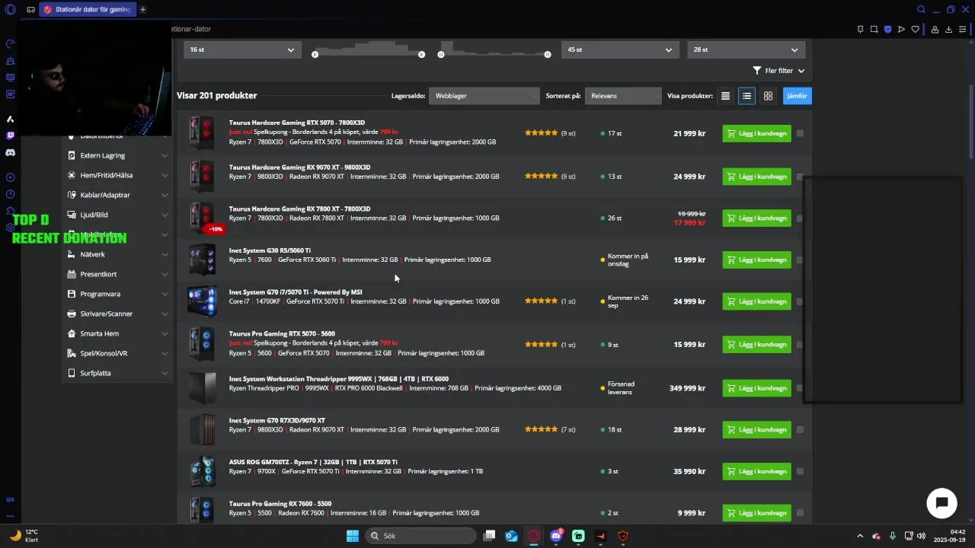Switch to compact list view icon
Viewport: 975px width, 548px height.
pyautogui.click(x=725, y=96)
